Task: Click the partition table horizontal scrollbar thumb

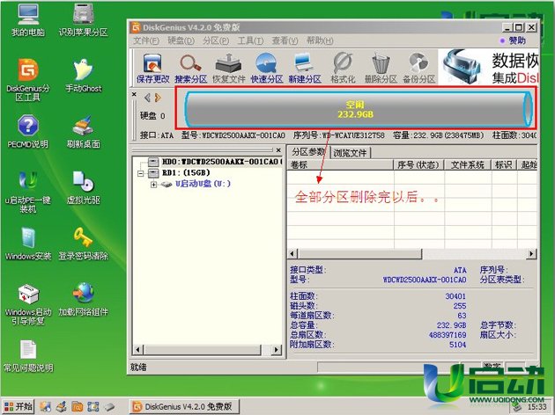Action: (360, 253)
